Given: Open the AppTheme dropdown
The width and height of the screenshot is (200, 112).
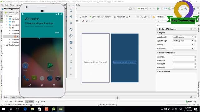Looking at the screenshot, I should click(x=104, y=17).
